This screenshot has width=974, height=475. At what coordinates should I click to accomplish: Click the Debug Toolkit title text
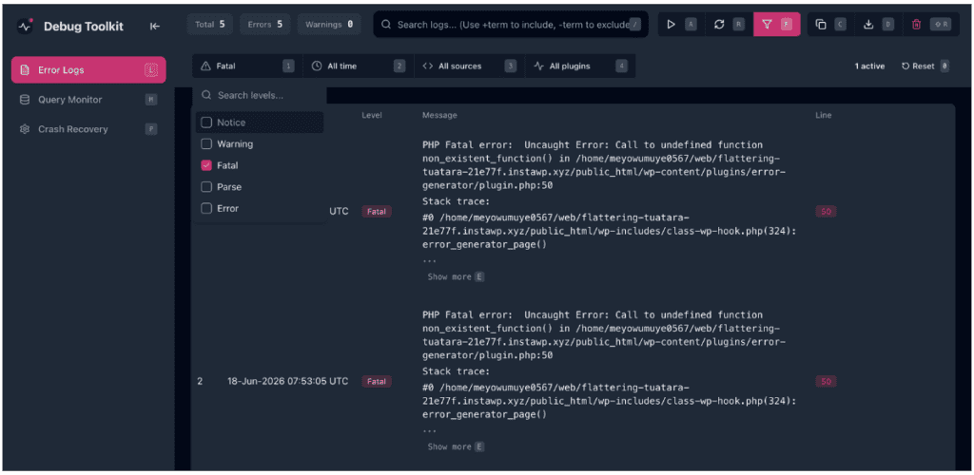84,26
